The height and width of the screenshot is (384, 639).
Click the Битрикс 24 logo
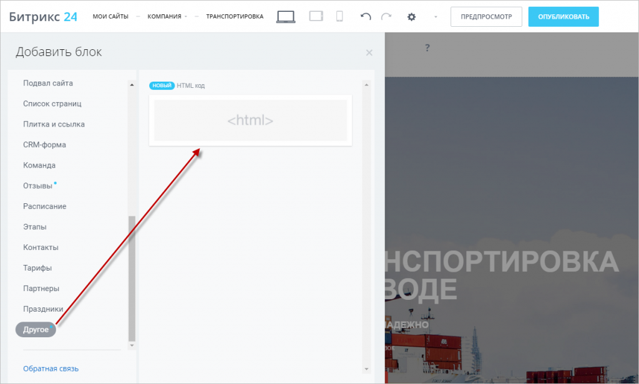coord(43,17)
